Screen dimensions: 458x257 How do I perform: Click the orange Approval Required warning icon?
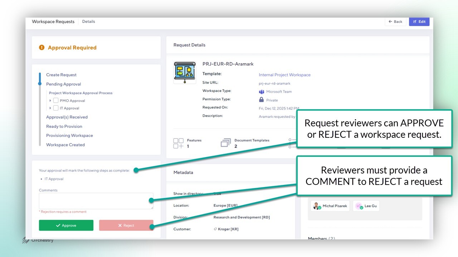pos(42,47)
